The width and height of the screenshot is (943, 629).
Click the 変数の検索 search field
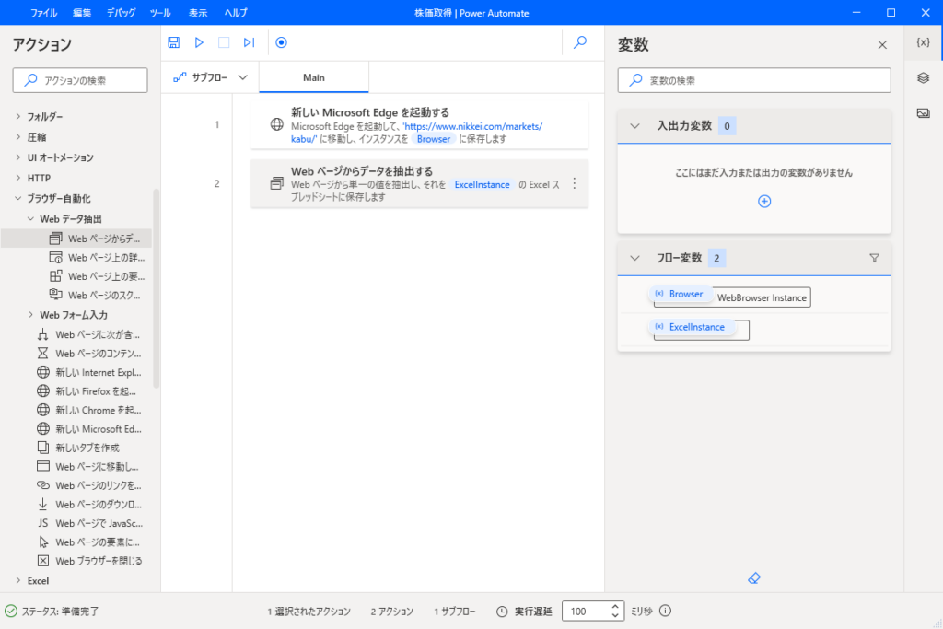click(x=754, y=80)
